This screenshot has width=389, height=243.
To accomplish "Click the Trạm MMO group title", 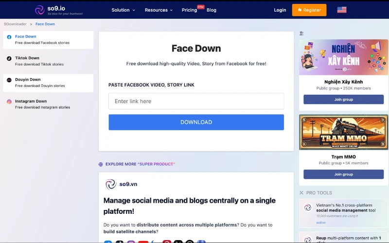I will (x=344, y=156).
